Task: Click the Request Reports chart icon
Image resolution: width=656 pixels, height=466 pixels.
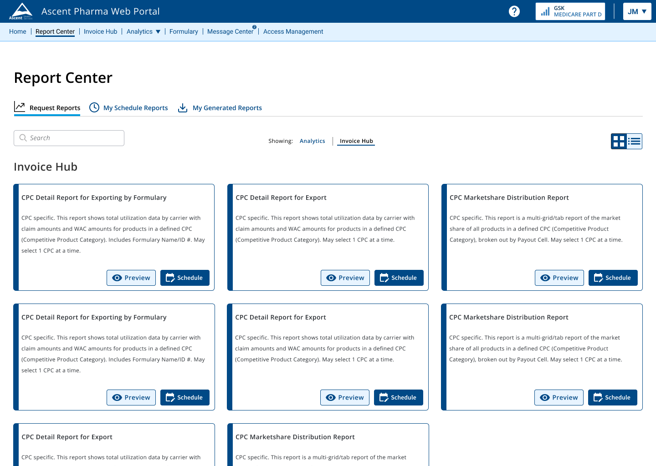Action: point(20,107)
